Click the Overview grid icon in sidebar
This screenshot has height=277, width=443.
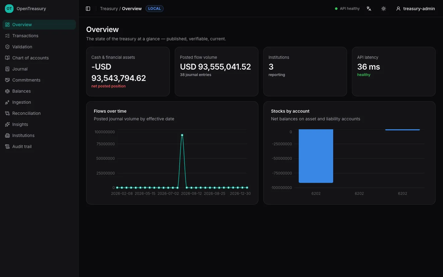click(7, 25)
